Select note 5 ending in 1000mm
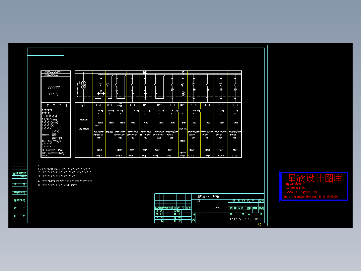Viewport: 361px width, 271px height. [57, 185]
